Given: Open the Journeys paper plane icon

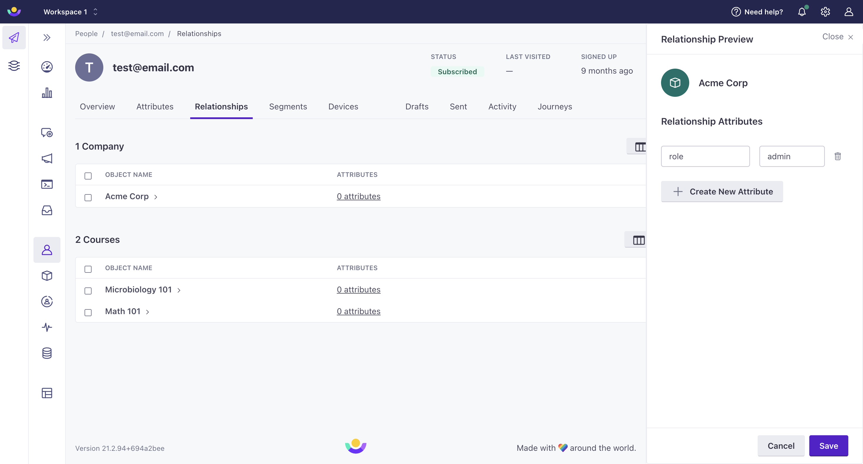Looking at the screenshot, I should [x=14, y=38].
